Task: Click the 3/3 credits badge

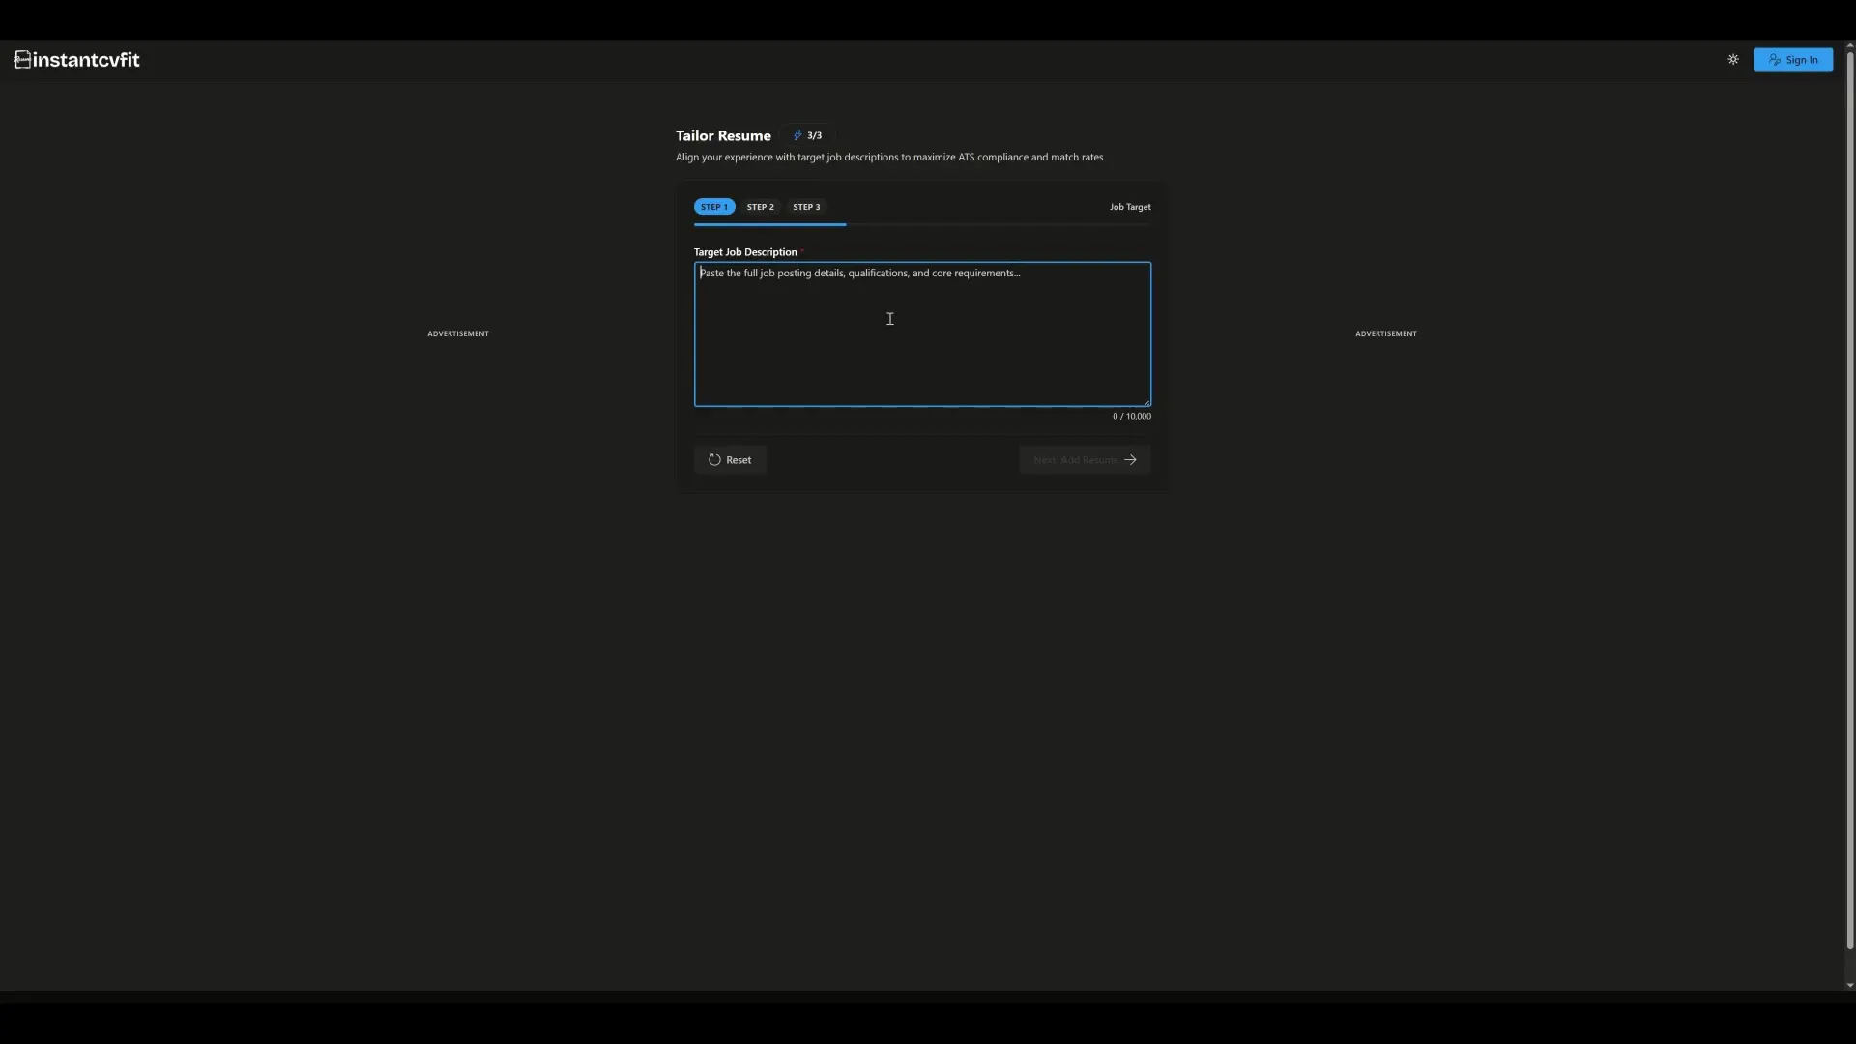Action: point(807,135)
